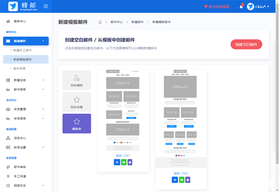
Task: Open the user account dropdown
Action: (258, 6)
